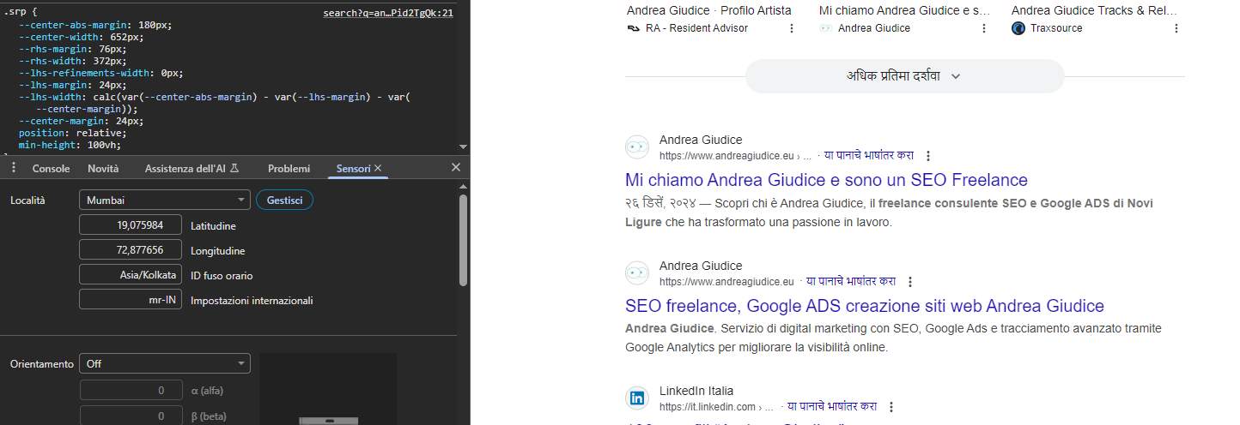Open the Assistenza dell'AI tab
The image size is (1240, 425).
click(191, 169)
